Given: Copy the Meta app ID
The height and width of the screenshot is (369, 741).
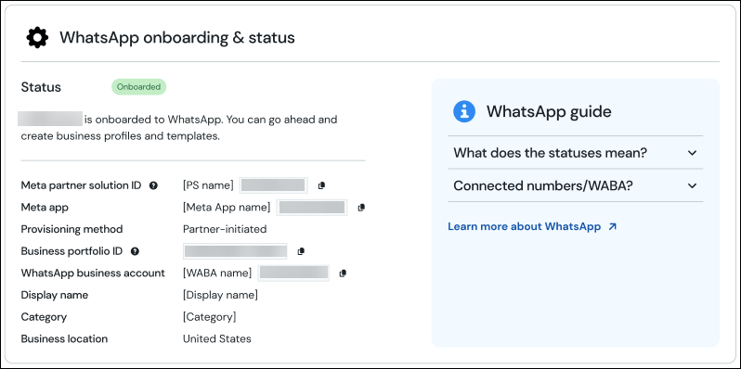Looking at the screenshot, I should click(x=361, y=207).
